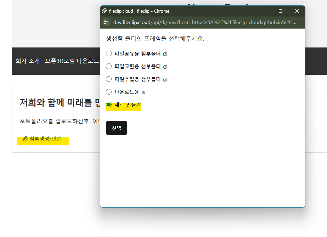Select the 다운로드용 radio button
The image size is (327, 237).
pos(109,91)
